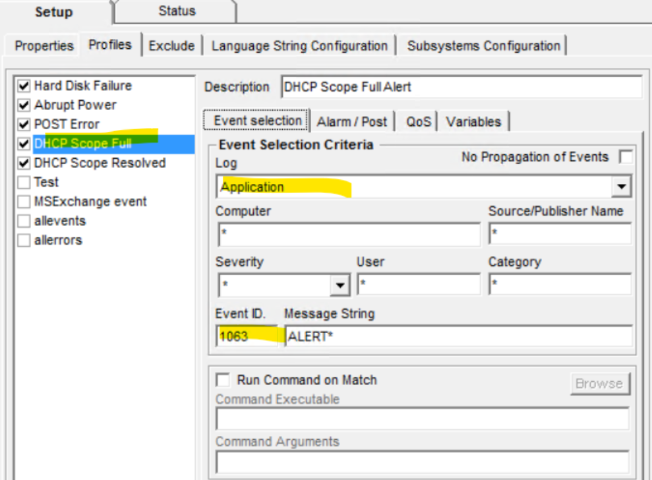Viewport: 652px width, 480px height.
Task: Enable the Test profile checkbox
Action: click(24, 182)
